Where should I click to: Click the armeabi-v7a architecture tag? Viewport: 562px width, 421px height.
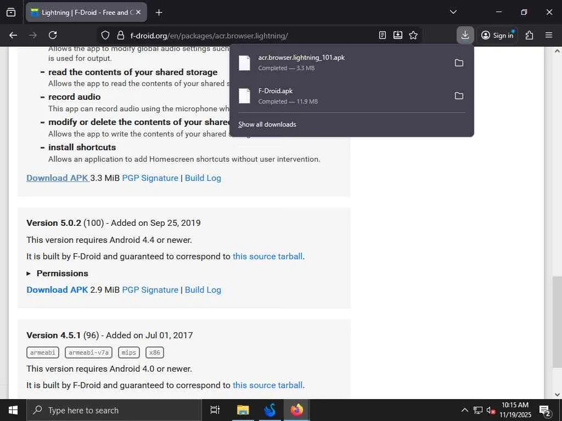88,352
